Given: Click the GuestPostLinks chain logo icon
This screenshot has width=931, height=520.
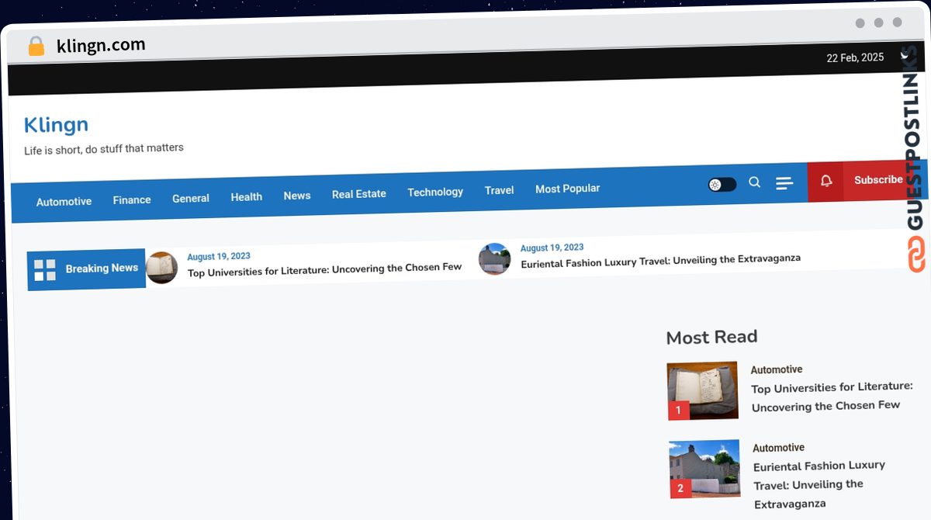Looking at the screenshot, I should pyautogui.click(x=916, y=255).
